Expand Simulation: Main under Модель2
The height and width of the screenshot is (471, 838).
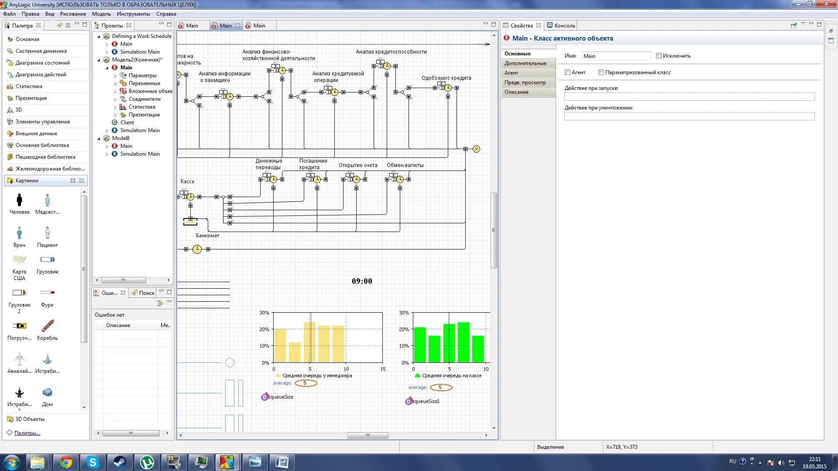click(x=107, y=130)
